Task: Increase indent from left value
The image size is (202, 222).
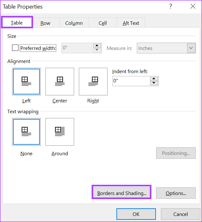Action: click(154, 79)
